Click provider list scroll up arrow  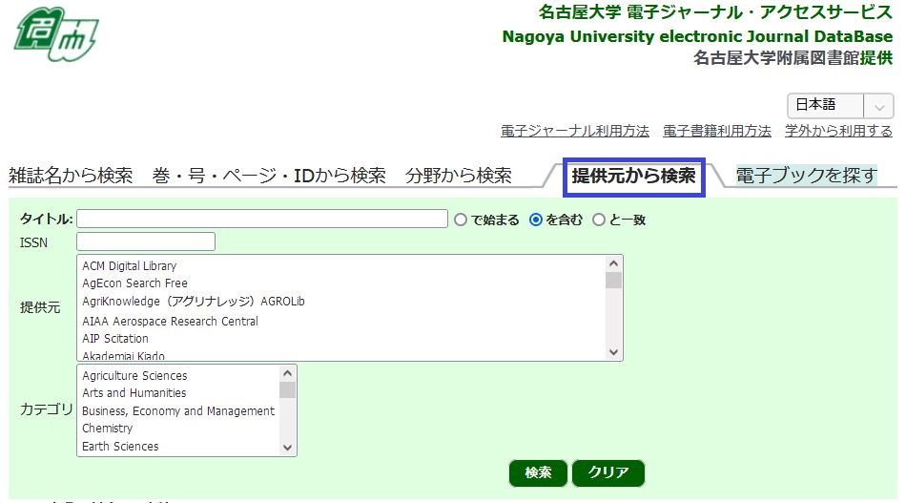[x=613, y=263]
